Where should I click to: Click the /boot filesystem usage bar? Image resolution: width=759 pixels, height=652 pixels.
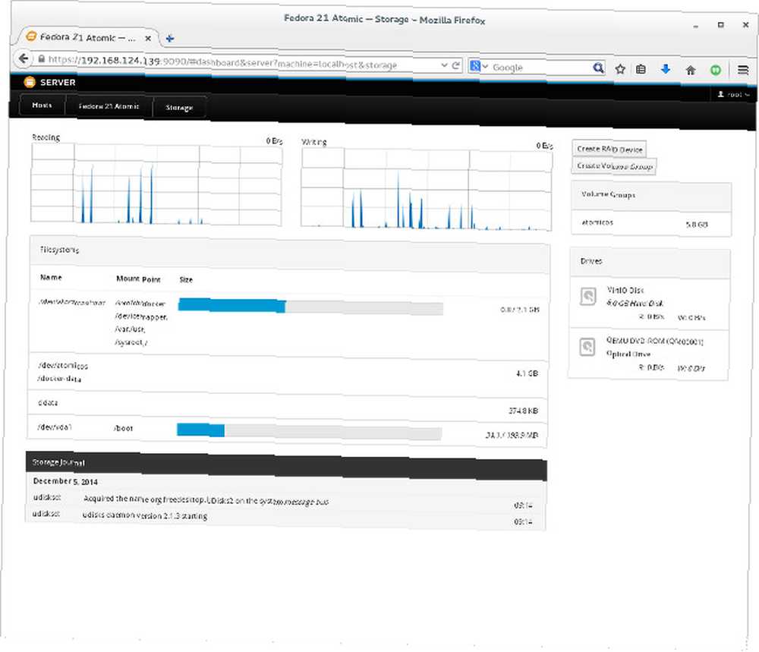[310, 431]
